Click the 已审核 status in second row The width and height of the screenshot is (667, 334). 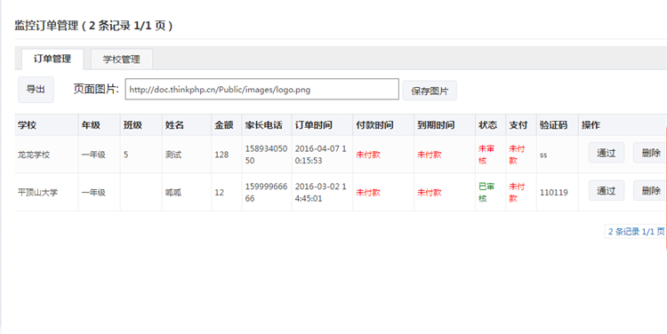(486, 193)
